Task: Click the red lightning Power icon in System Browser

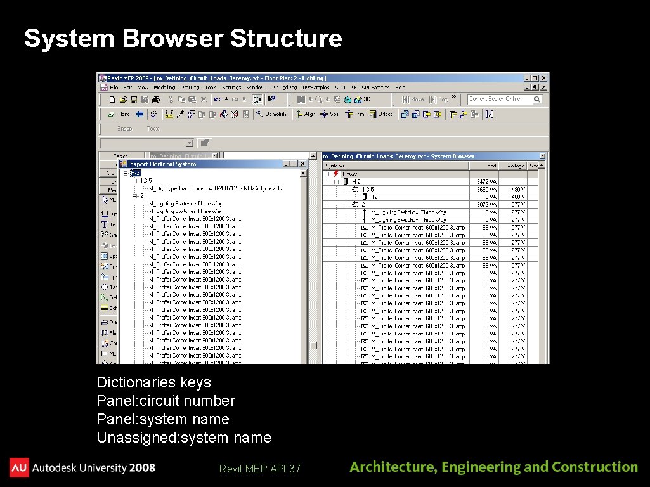Action: click(335, 174)
